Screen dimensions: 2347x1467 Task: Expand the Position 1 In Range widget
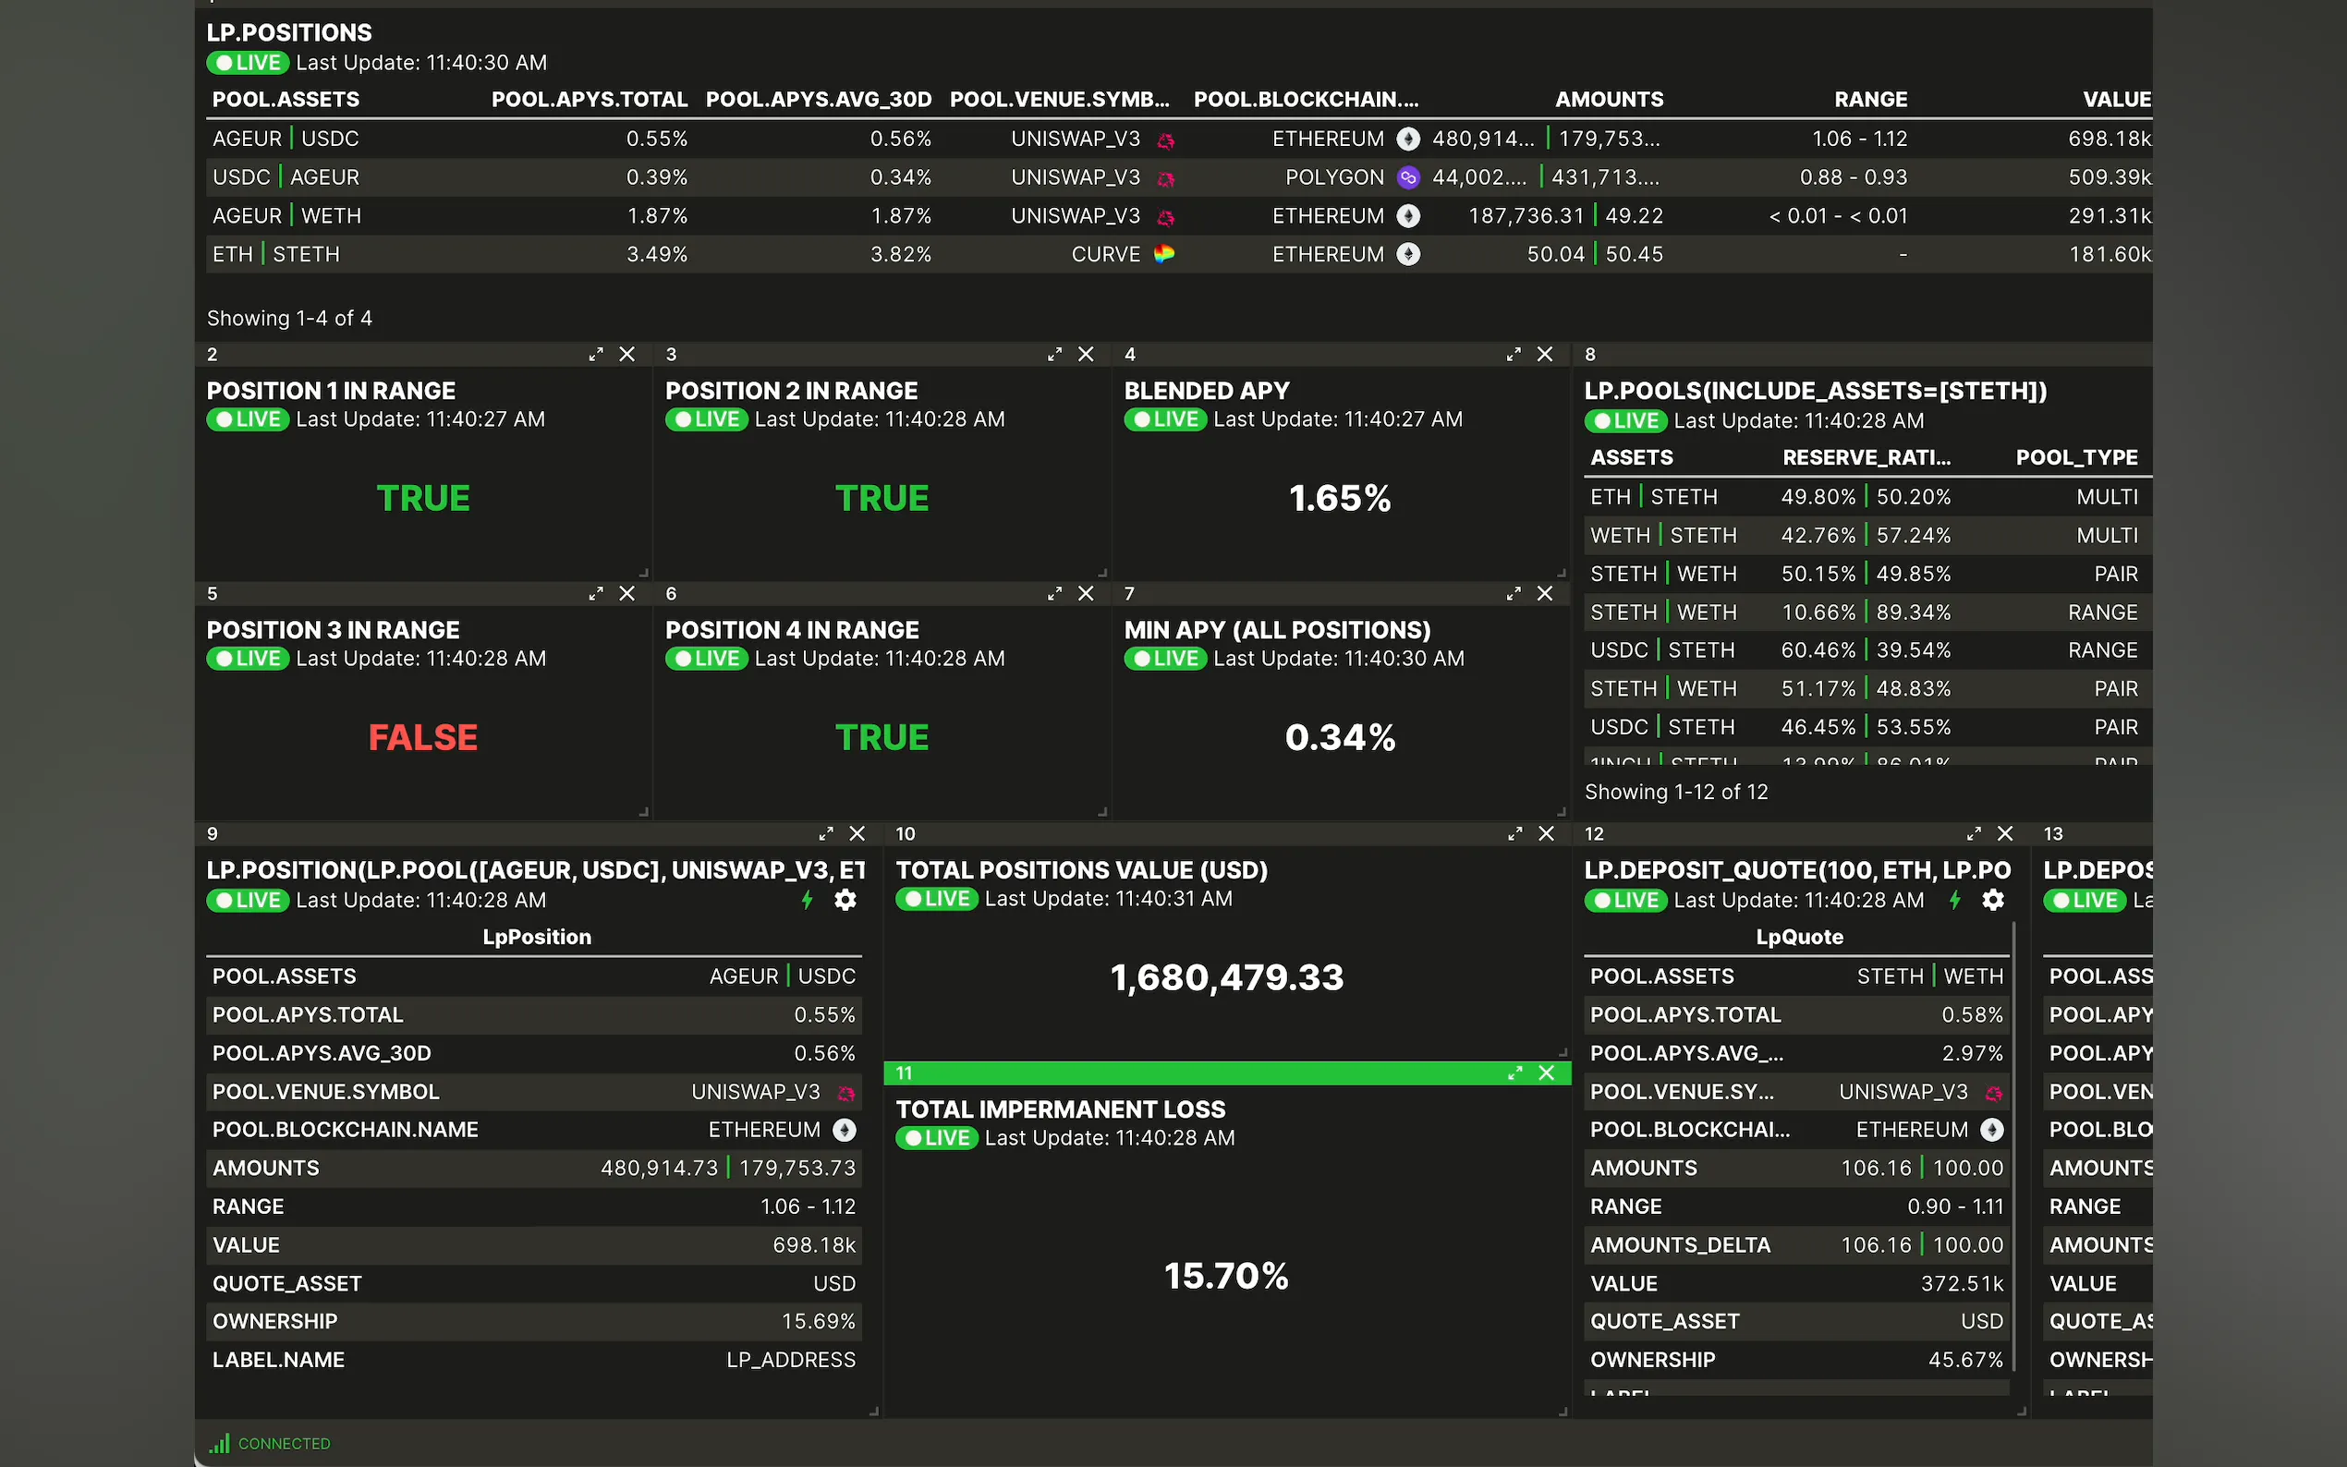click(596, 354)
